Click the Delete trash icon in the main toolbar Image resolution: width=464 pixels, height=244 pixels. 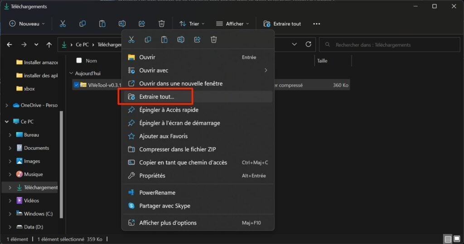tap(162, 24)
